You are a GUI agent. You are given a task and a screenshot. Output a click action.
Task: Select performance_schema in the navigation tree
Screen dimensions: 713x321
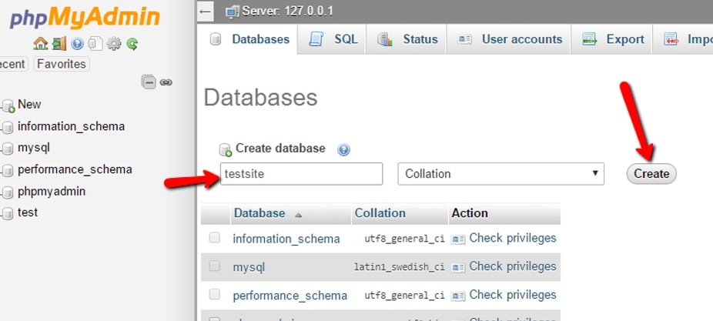[x=75, y=169]
